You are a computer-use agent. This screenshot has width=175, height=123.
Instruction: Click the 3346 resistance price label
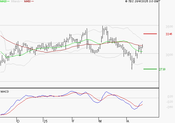tap(169, 34)
